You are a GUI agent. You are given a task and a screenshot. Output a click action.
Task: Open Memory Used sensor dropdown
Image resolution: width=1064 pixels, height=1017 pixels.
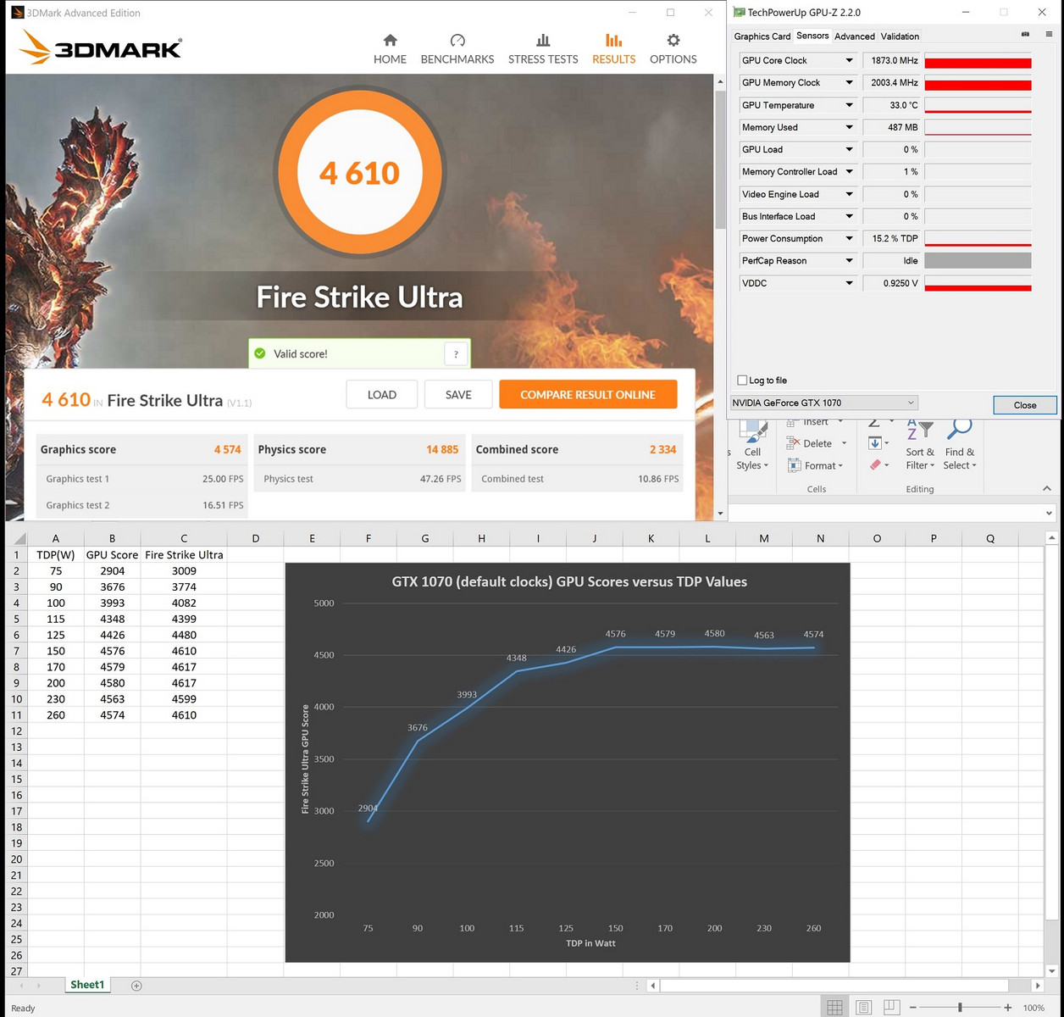tap(849, 127)
